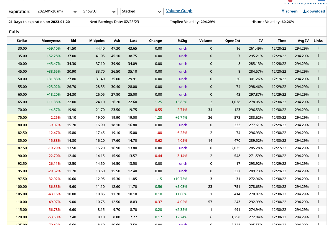Open links menu for 100.00 strike row
This screenshot has height=225, width=334.
[318, 186]
